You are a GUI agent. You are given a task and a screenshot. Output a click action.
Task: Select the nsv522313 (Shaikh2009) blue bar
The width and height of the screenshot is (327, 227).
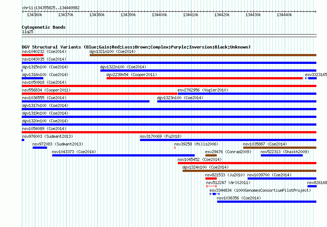coord(282,155)
